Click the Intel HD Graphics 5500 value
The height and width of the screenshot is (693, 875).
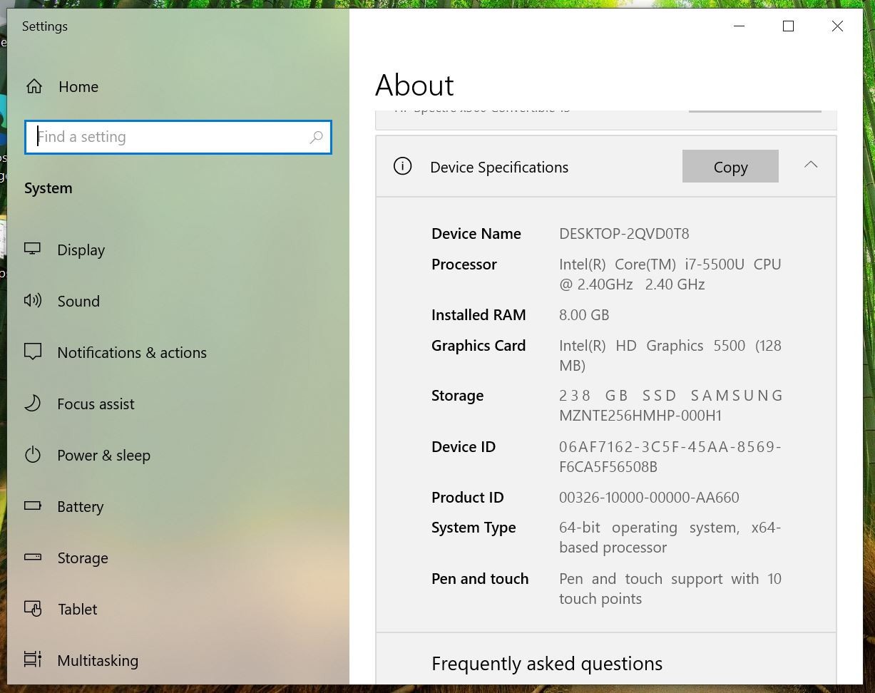pos(670,355)
